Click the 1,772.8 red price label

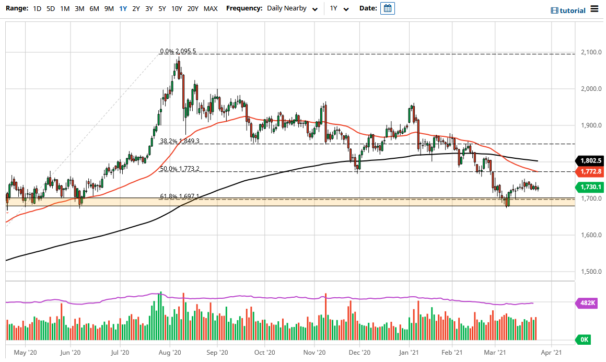click(590, 171)
